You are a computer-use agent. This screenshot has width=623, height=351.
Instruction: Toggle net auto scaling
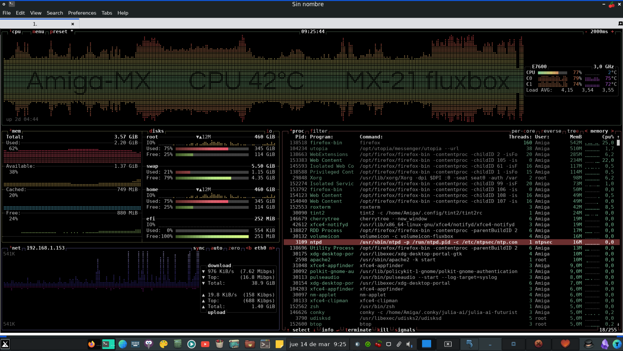tap(216, 248)
